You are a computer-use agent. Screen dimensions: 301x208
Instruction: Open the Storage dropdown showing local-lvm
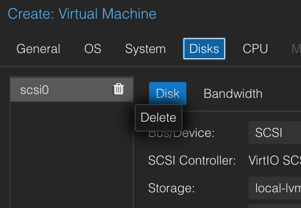[x=275, y=187]
